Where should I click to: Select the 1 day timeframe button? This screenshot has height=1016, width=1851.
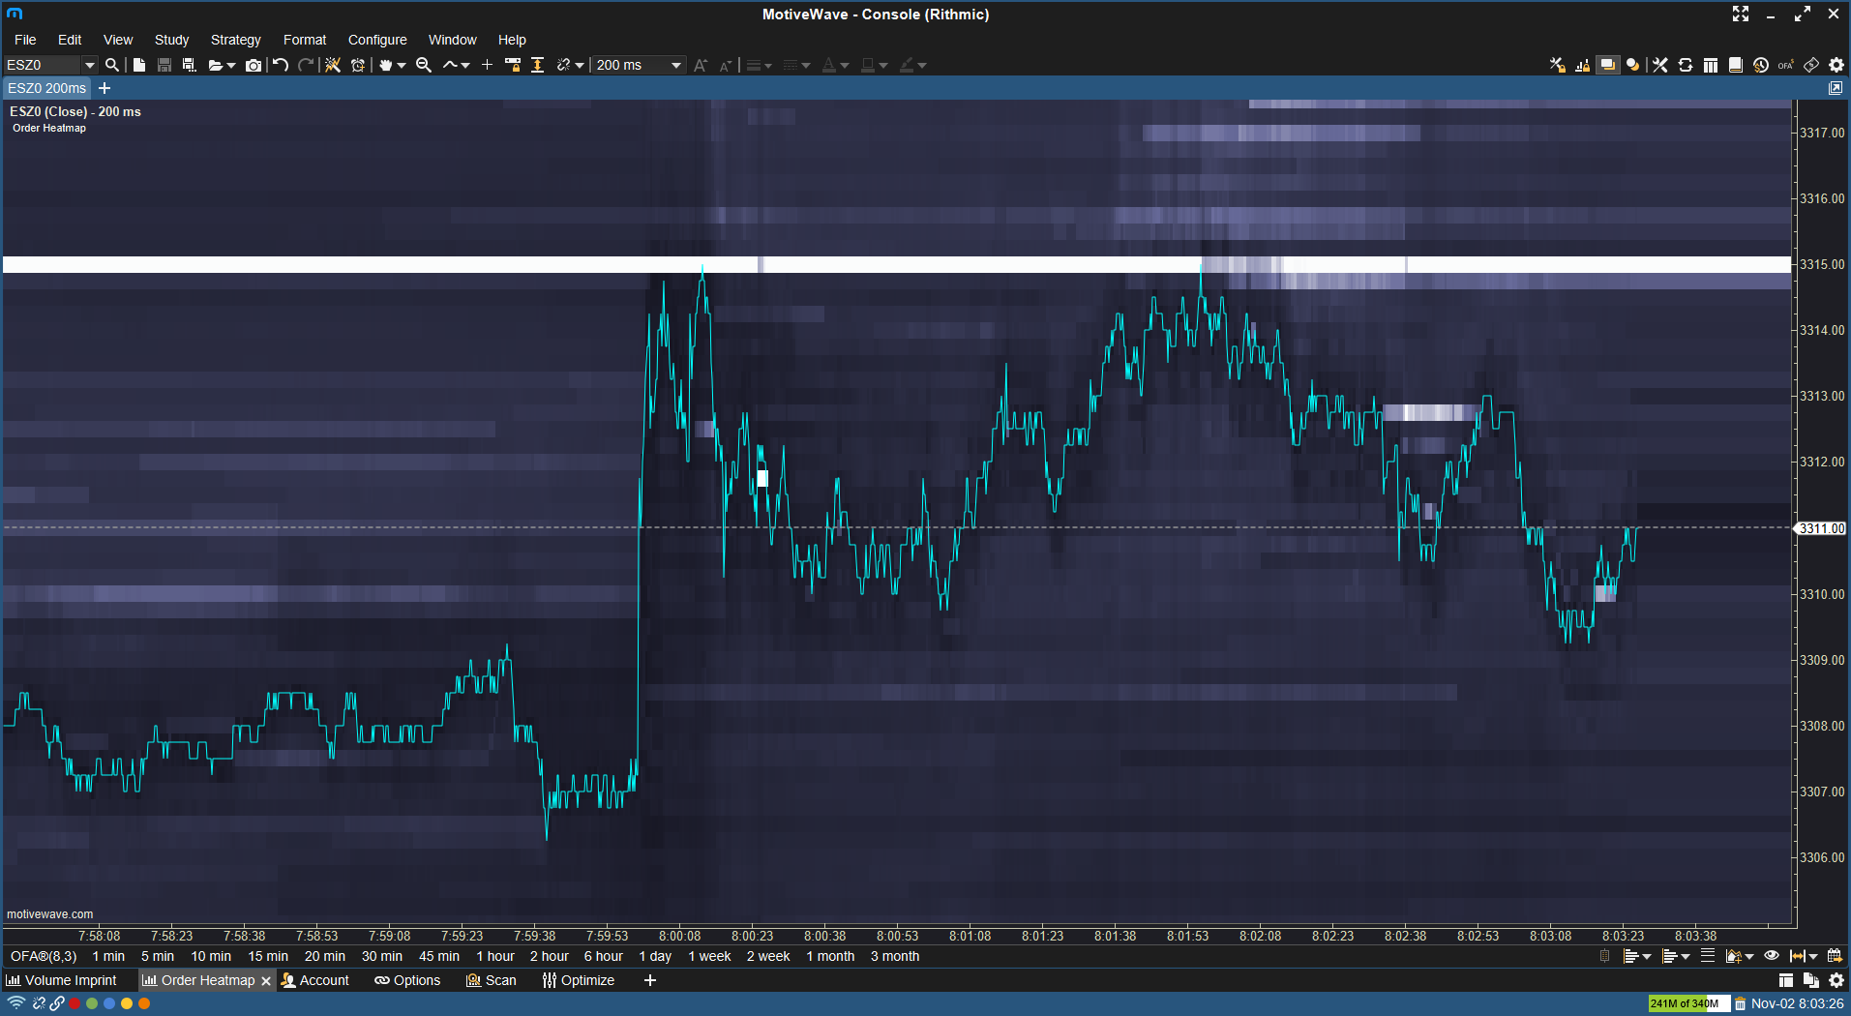tap(655, 956)
